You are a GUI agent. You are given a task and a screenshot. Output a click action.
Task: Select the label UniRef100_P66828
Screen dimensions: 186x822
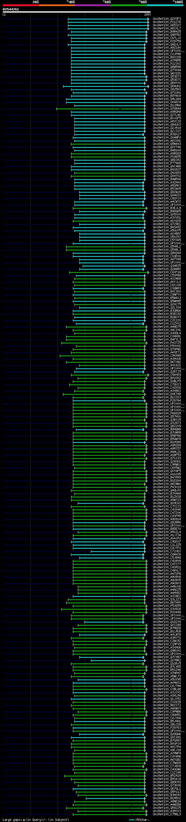coord(167,413)
